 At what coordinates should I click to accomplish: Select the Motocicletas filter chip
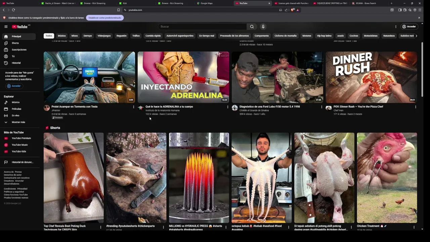371,36
